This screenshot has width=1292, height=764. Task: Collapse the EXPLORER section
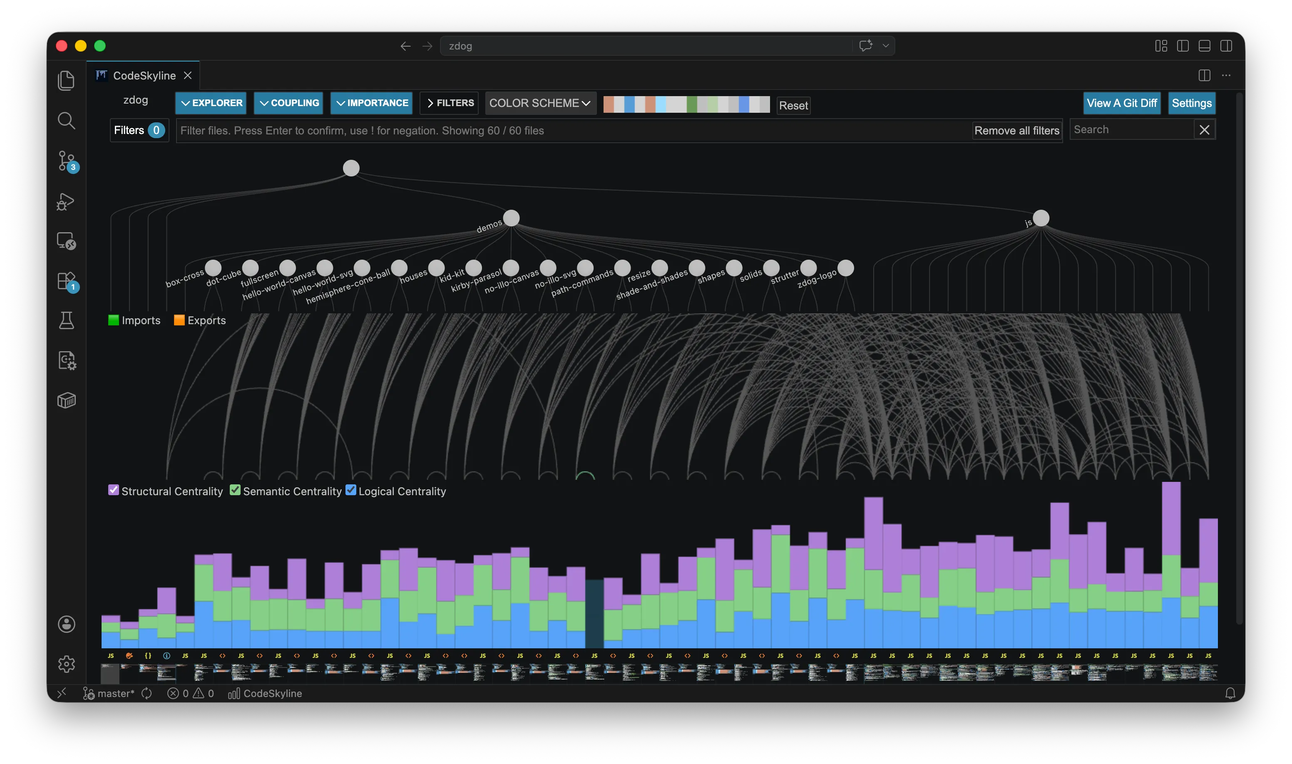[211, 103]
